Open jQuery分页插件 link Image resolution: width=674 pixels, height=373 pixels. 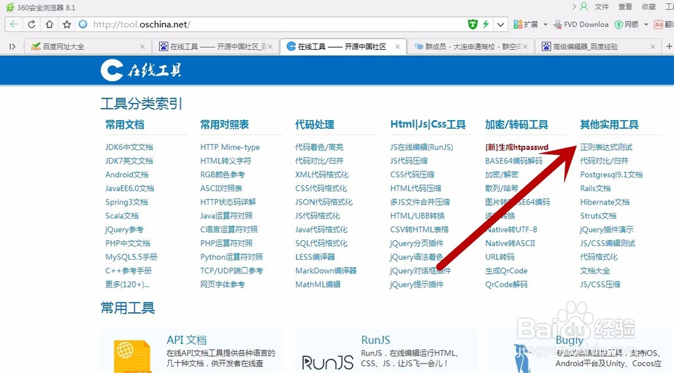[417, 243]
